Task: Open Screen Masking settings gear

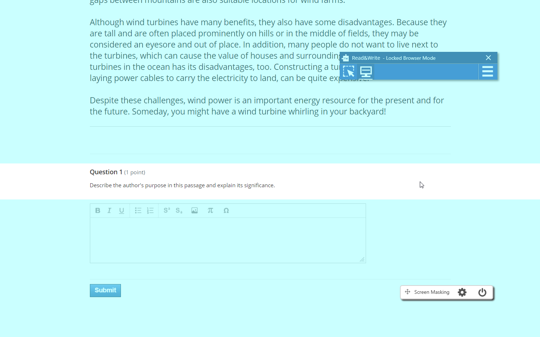Action: tap(462, 292)
